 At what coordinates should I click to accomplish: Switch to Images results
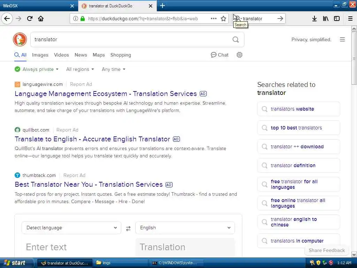[40, 55]
